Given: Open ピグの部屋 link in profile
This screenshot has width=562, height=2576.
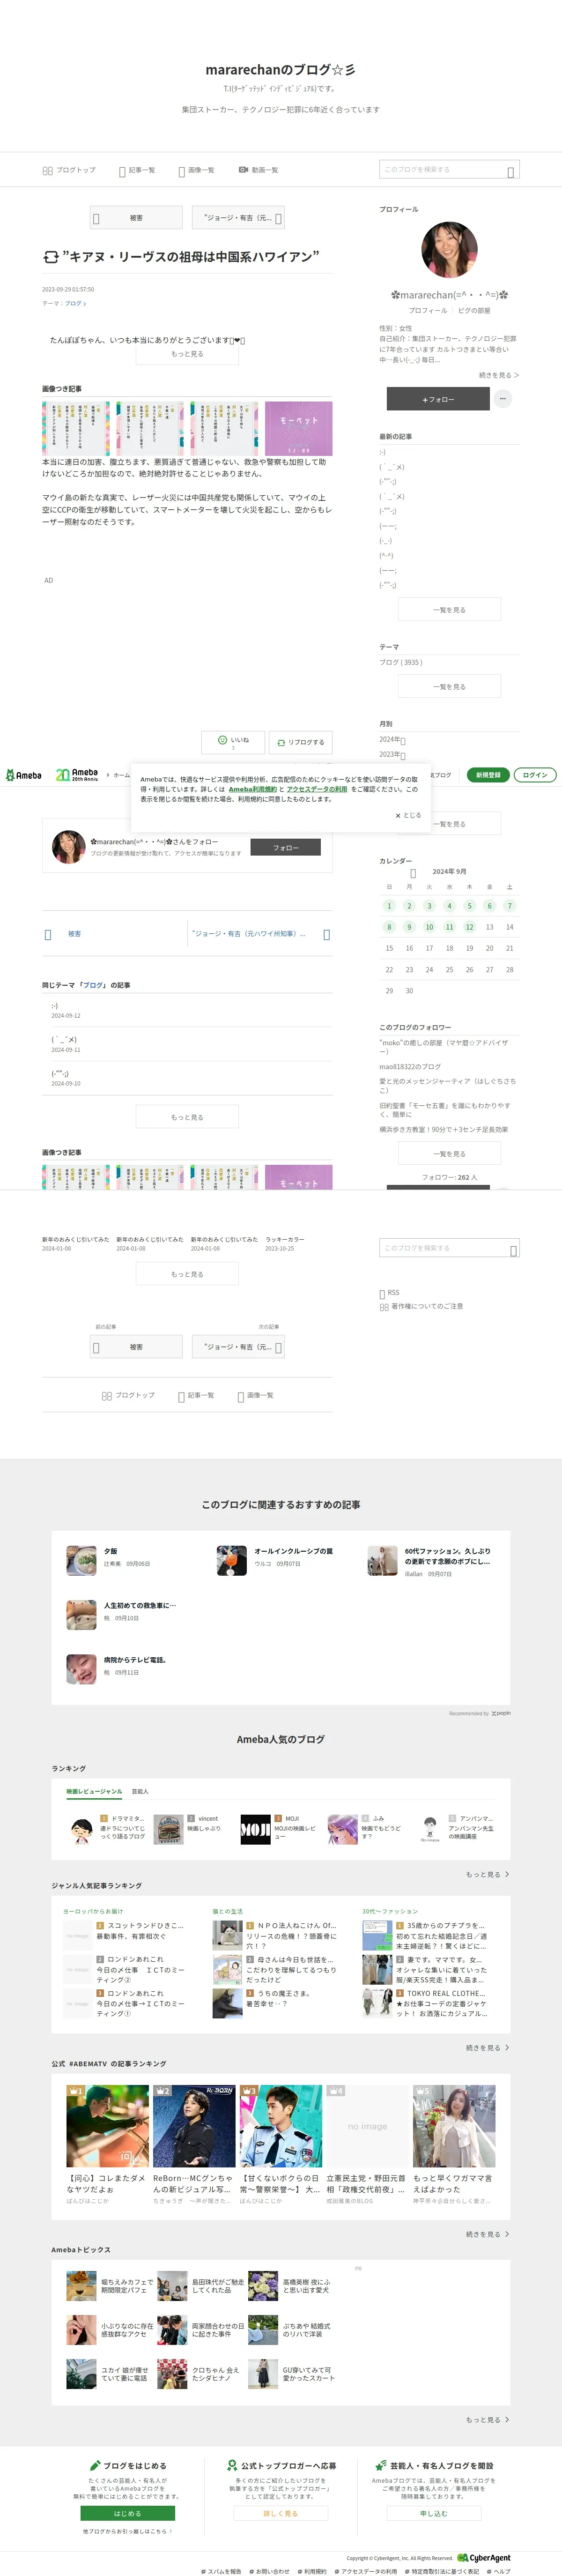Looking at the screenshot, I should tap(474, 310).
